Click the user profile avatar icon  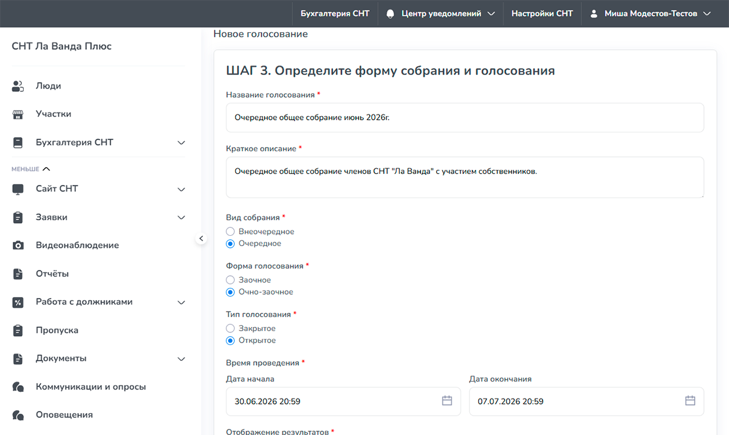(x=594, y=13)
